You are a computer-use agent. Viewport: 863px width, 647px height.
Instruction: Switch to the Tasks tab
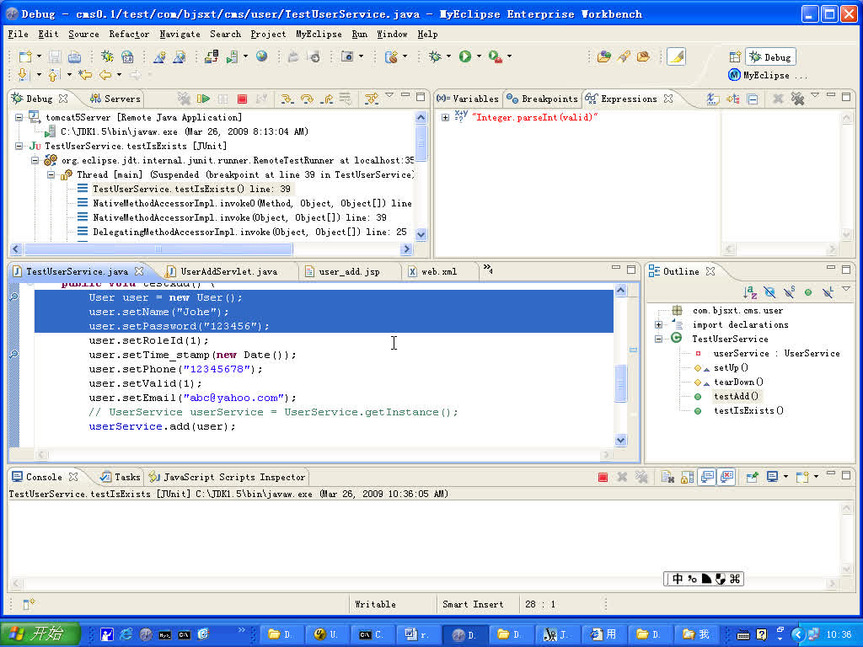[121, 477]
